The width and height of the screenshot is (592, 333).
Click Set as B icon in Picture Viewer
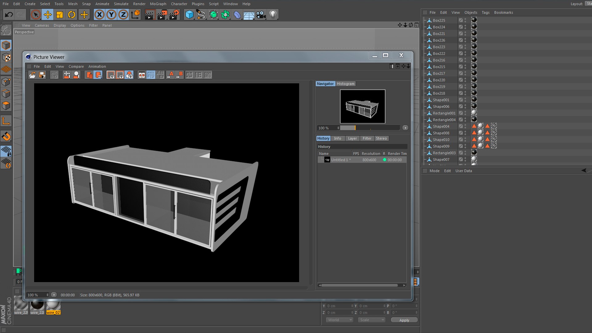tap(179, 75)
